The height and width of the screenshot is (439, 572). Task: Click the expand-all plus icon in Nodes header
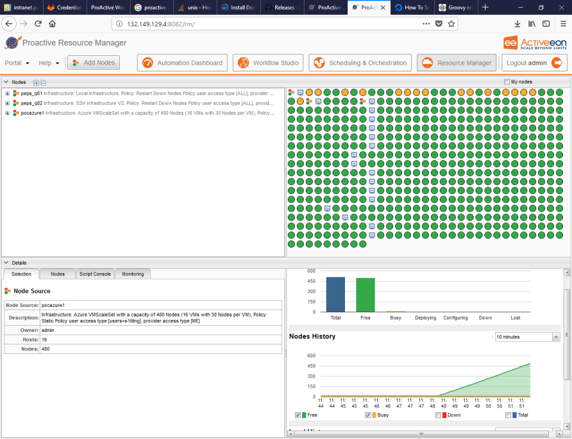pyautogui.click(x=36, y=82)
